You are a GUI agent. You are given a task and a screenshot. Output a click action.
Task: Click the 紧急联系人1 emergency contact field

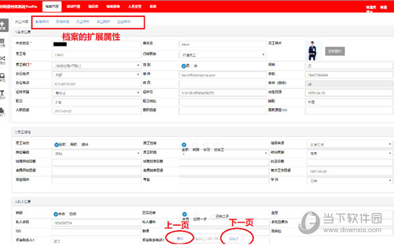coord(96,240)
